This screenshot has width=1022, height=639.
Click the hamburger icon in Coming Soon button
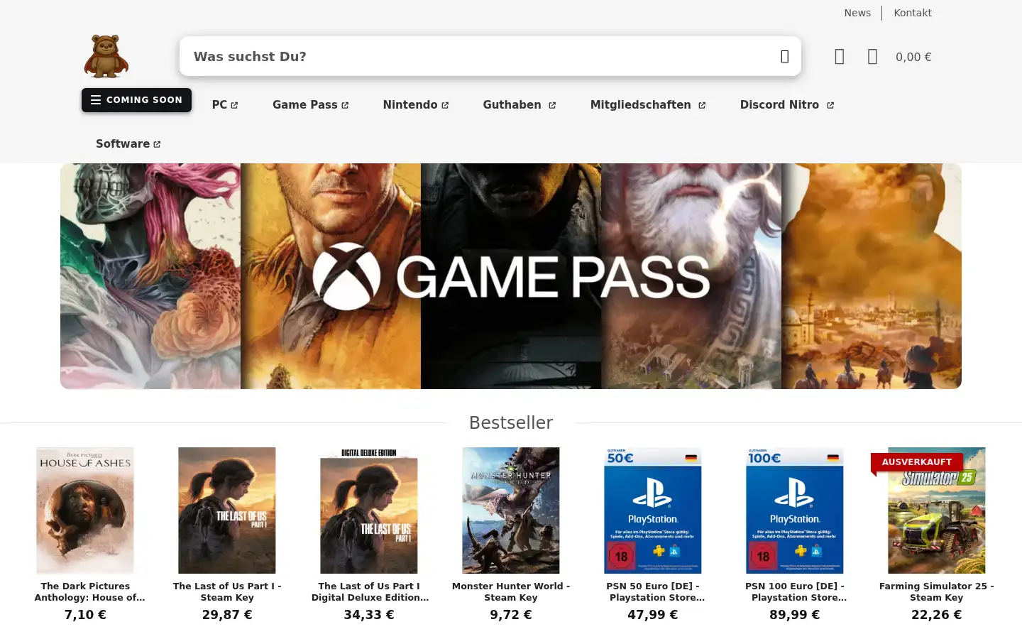(96, 100)
